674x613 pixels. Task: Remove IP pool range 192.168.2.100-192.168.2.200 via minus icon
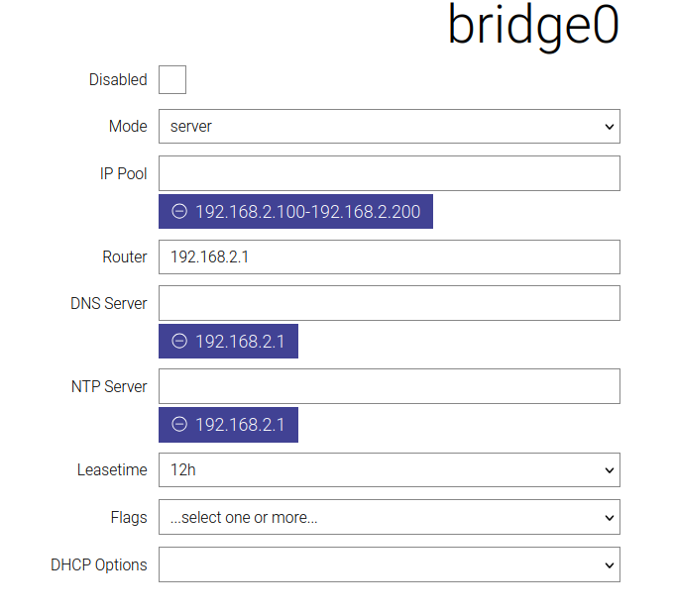tap(179, 211)
